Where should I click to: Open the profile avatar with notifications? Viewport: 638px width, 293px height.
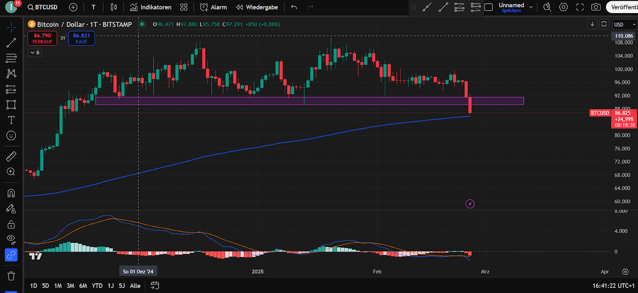pyautogui.click(x=12, y=6)
